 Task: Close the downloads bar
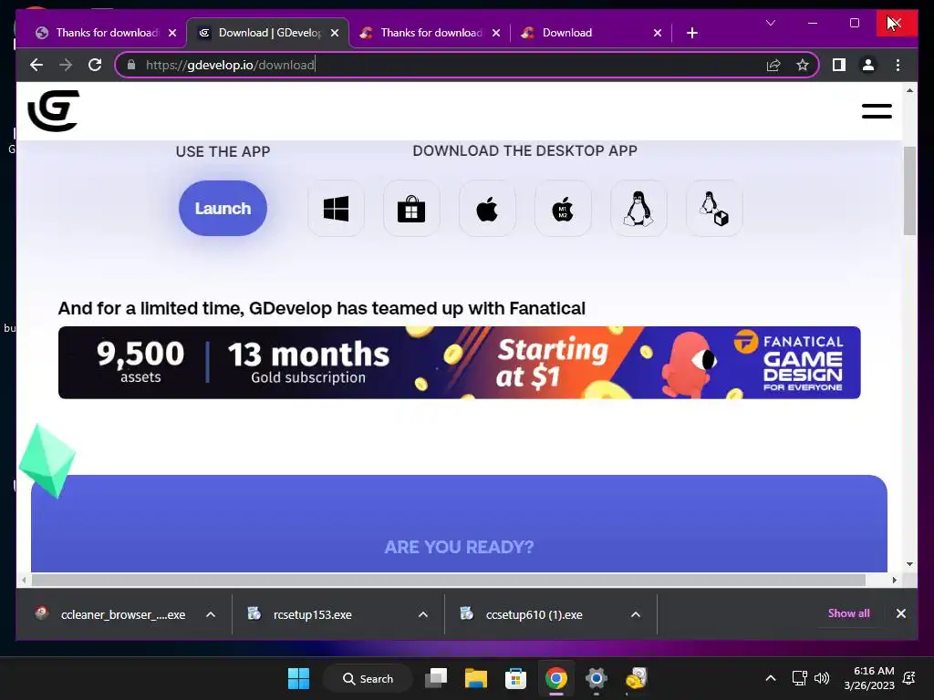point(900,613)
